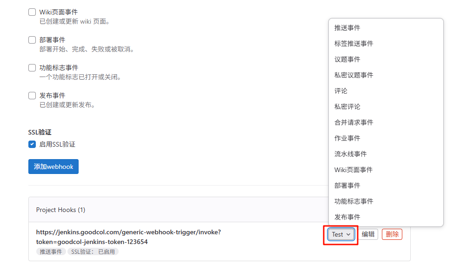Delete the hook with 删除 button

pyautogui.click(x=392, y=234)
